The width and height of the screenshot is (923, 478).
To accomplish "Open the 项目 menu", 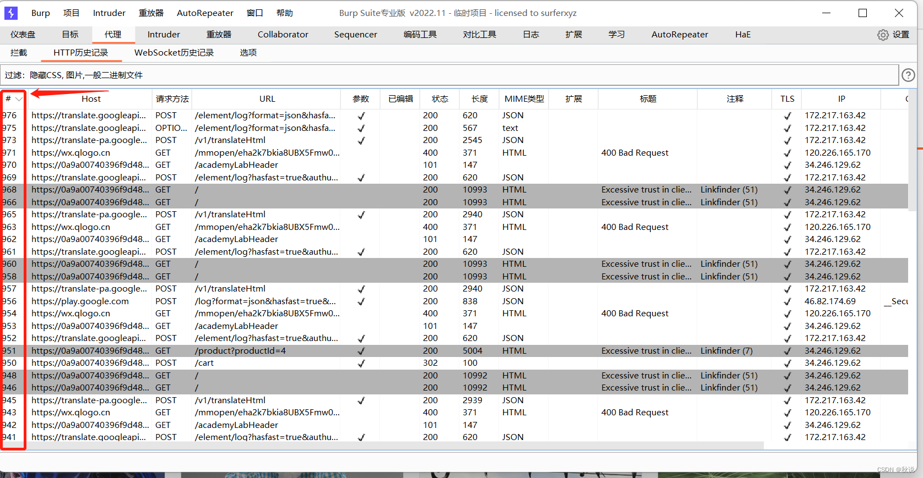I will [x=72, y=13].
